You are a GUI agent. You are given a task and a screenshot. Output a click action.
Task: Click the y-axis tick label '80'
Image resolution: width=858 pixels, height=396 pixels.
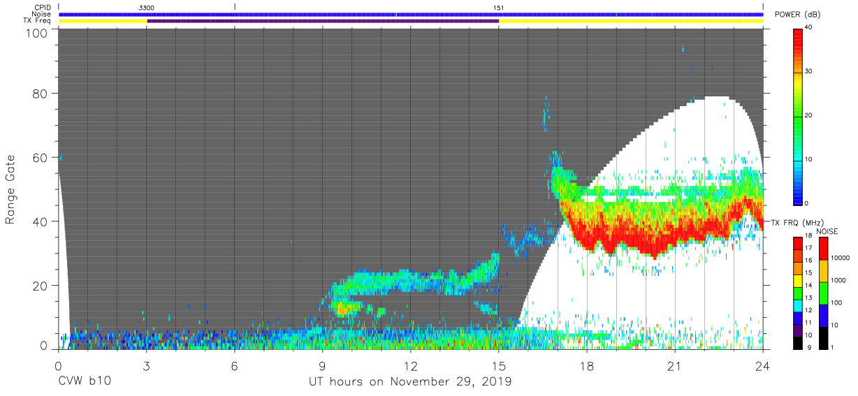(x=39, y=94)
